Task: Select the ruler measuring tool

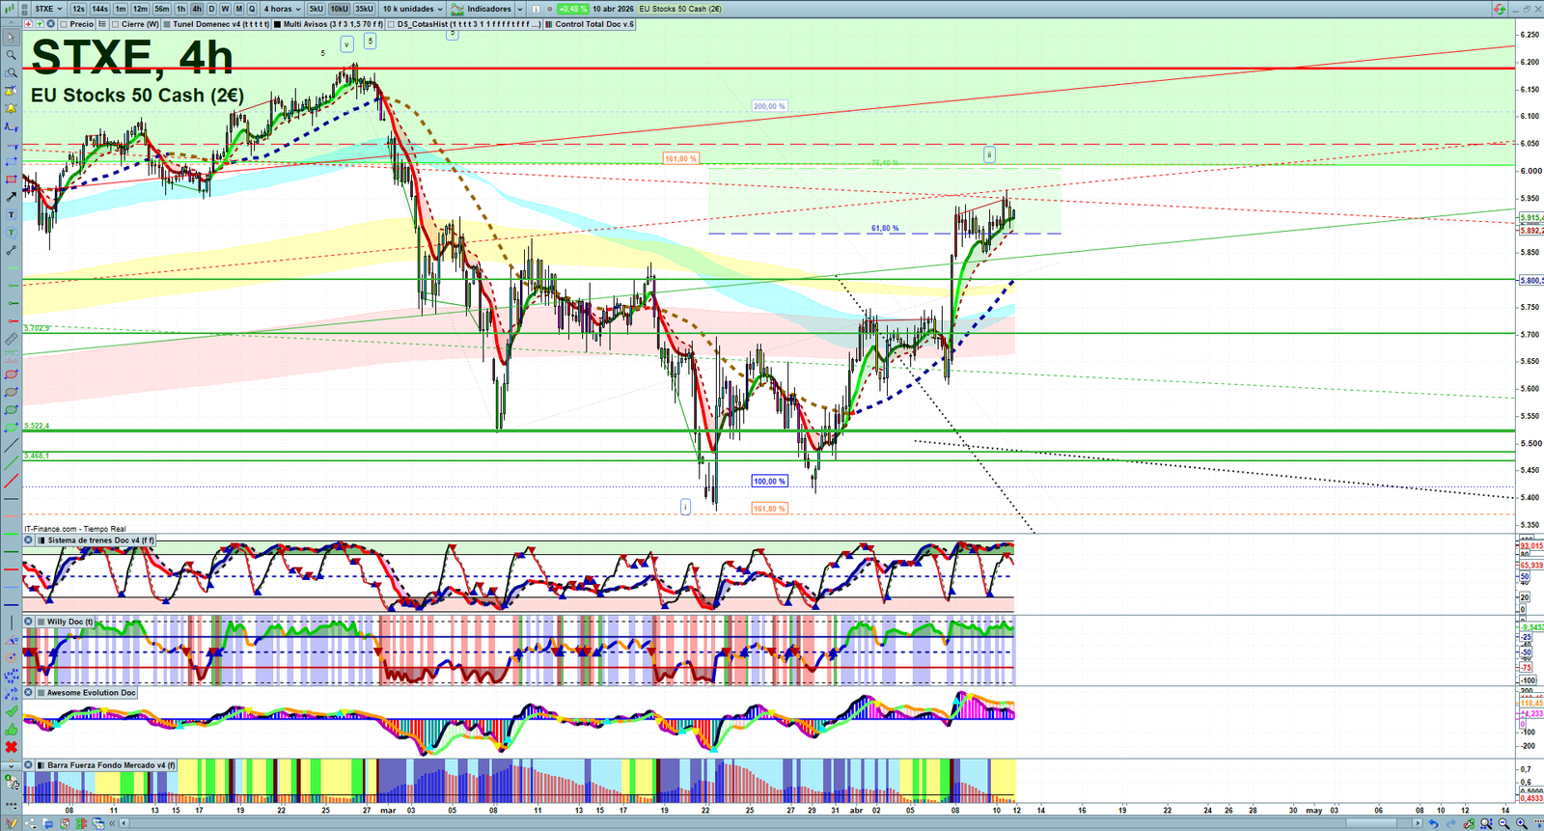Action: [11, 339]
